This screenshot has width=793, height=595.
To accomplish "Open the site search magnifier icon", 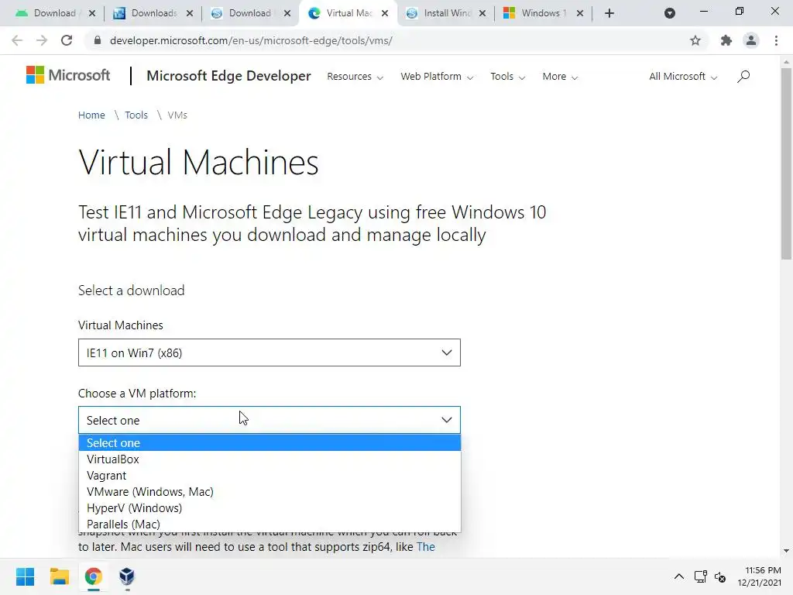I will [743, 77].
